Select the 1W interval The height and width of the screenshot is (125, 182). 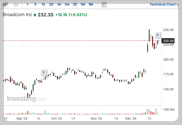(83, 5)
